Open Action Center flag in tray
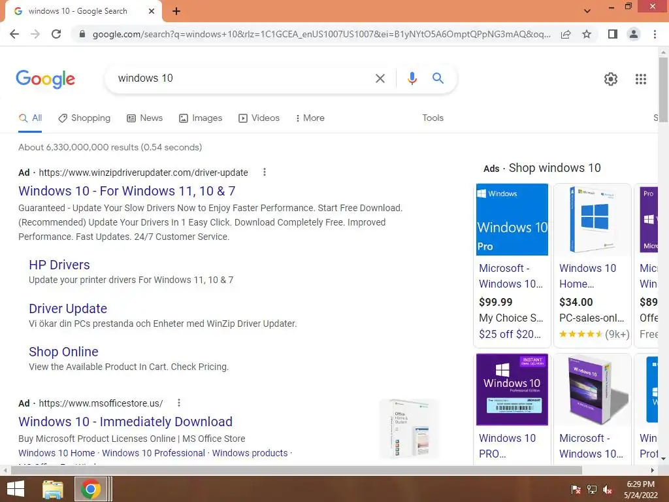The height and width of the screenshot is (502, 669). (x=576, y=490)
